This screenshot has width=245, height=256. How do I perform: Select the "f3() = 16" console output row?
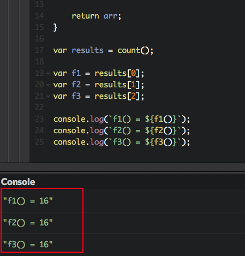(x=122, y=245)
